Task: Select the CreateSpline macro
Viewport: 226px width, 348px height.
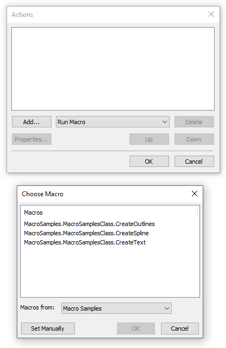Action: pos(86,233)
